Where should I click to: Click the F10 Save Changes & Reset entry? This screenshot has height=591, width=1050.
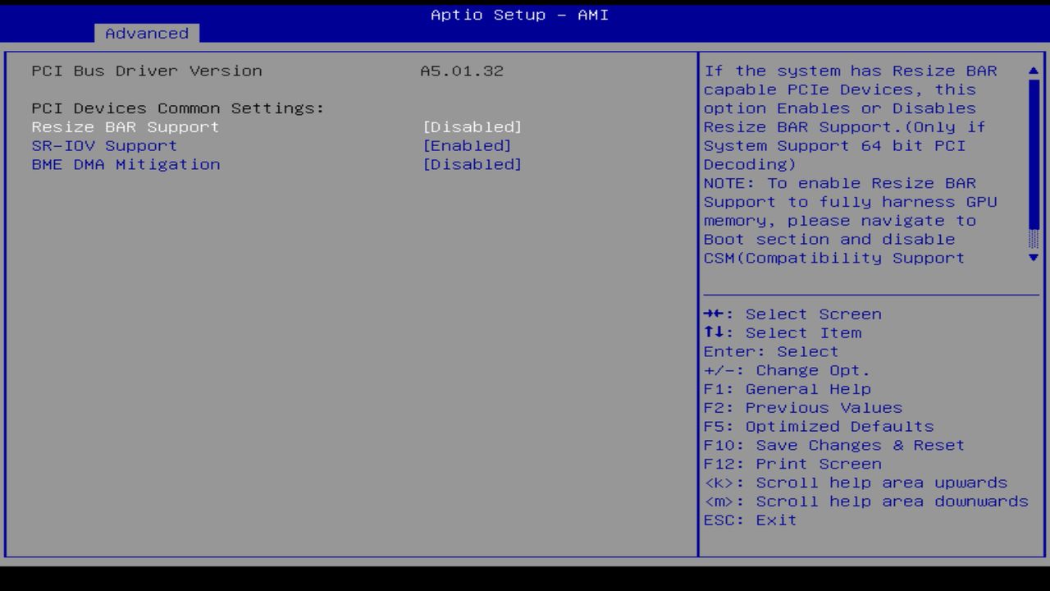[x=833, y=445]
